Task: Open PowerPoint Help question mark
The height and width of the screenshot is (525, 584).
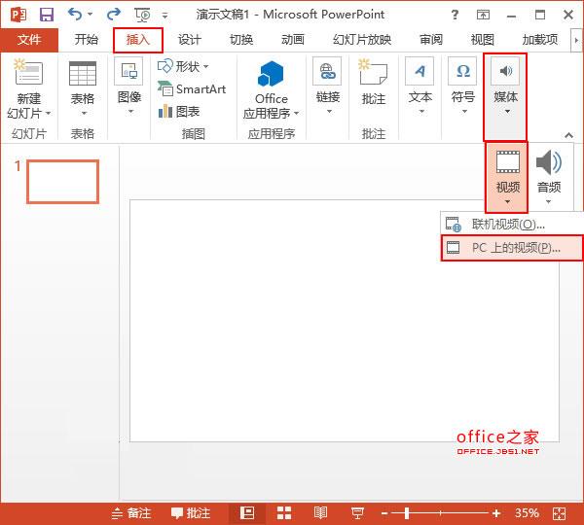Action: click(x=455, y=15)
